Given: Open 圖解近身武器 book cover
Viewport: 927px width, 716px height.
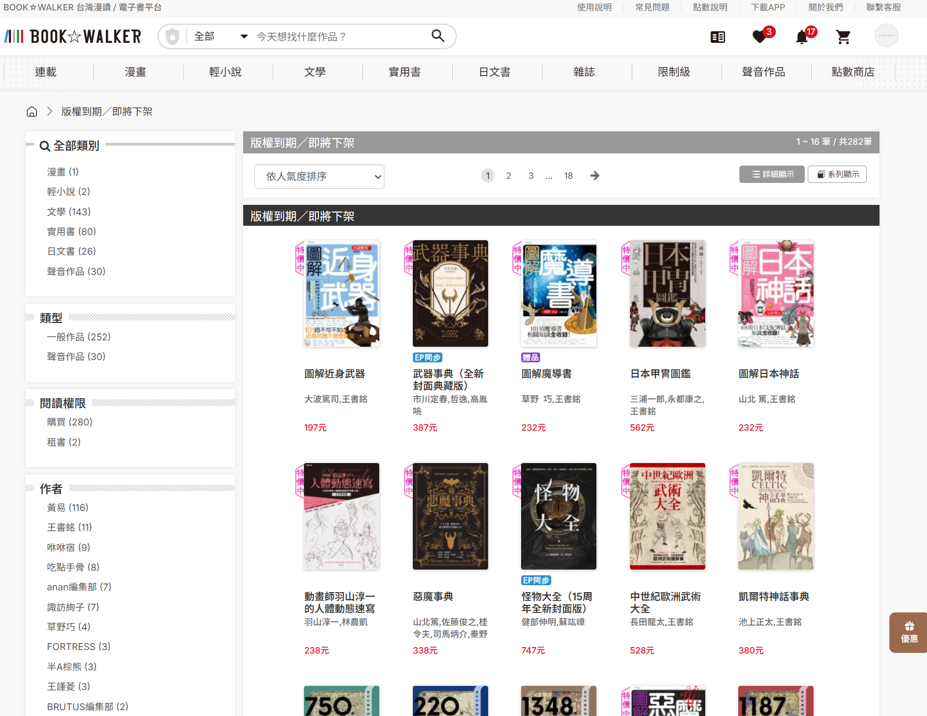Looking at the screenshot, I should (x=342, y=293).
